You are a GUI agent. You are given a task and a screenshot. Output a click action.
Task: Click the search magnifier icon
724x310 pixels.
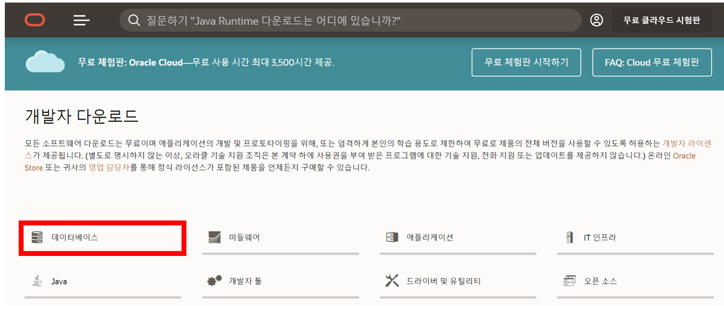133,20
